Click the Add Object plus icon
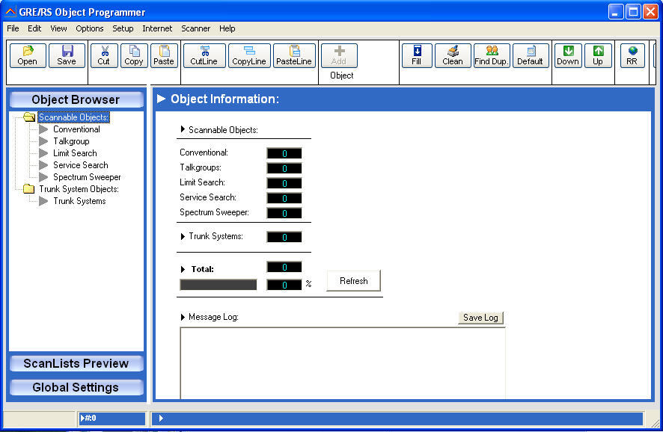Image resolution: width=663 pixels, height=432 pixels. 339,55
